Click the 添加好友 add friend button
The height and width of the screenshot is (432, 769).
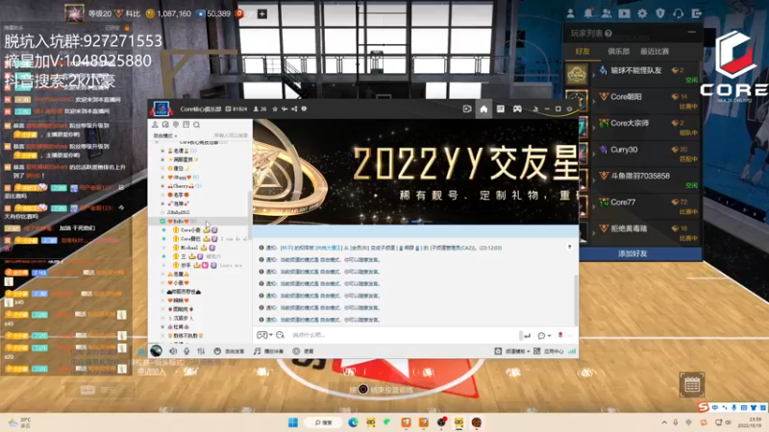(633, 253)
